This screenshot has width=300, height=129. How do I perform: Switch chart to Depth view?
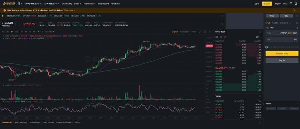click(x=194, y=32)
